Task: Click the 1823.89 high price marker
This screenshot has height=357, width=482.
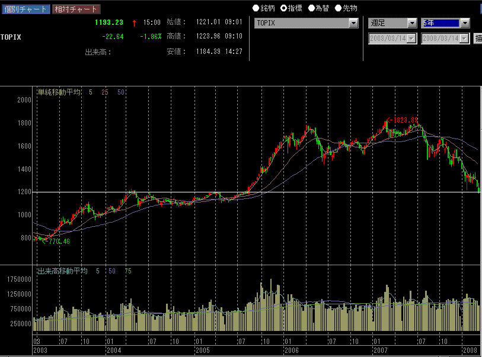Action: click(404, 120)
